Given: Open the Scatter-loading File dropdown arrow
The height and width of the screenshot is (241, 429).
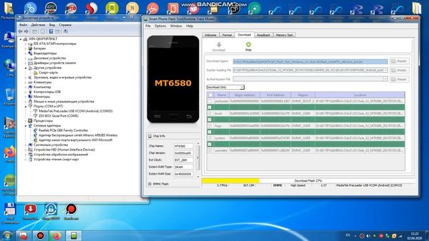Looking at the screenshot, I should pos(385,70).
